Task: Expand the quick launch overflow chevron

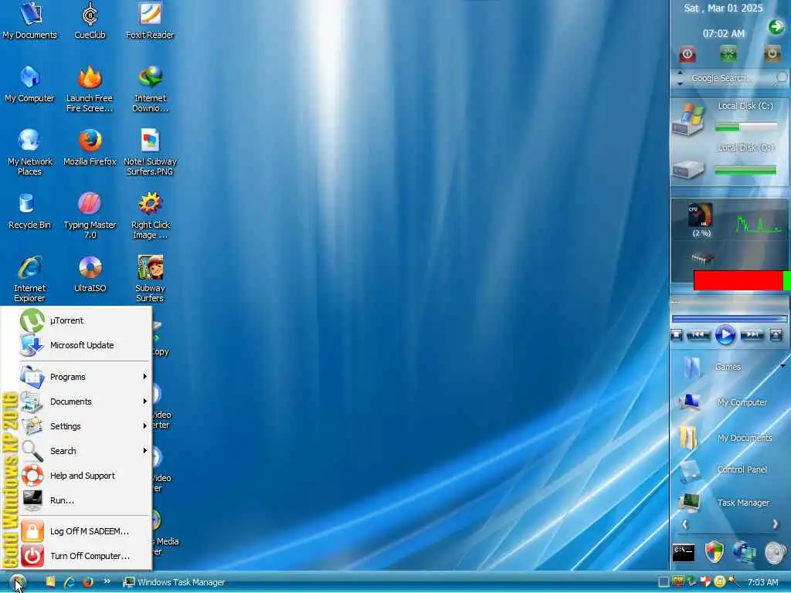Action: [x=107, y=581]
